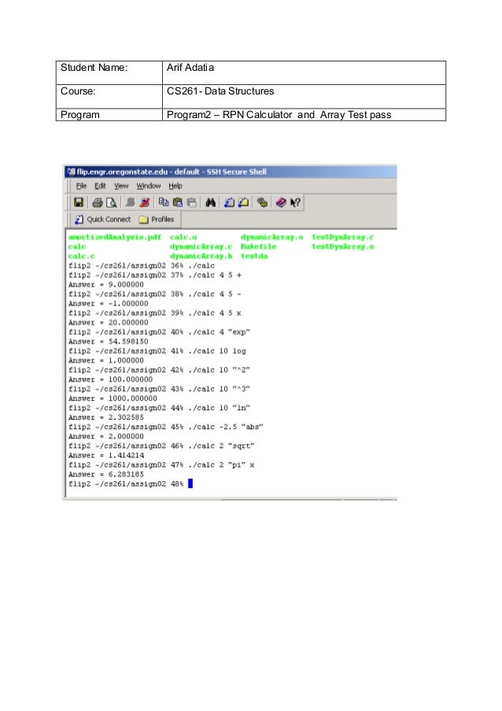Viewport: 502px width, 711px height.
Task: Open the File menu
Action: point(82,186)
